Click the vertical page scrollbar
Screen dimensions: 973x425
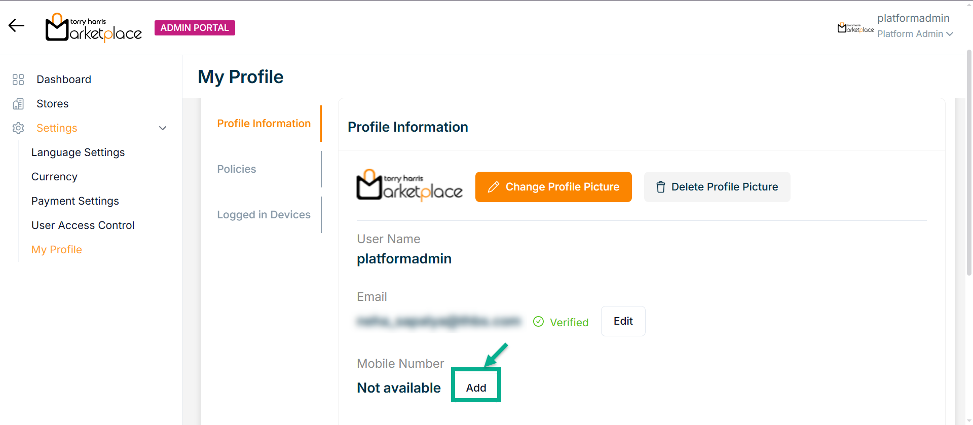[969, 162]
